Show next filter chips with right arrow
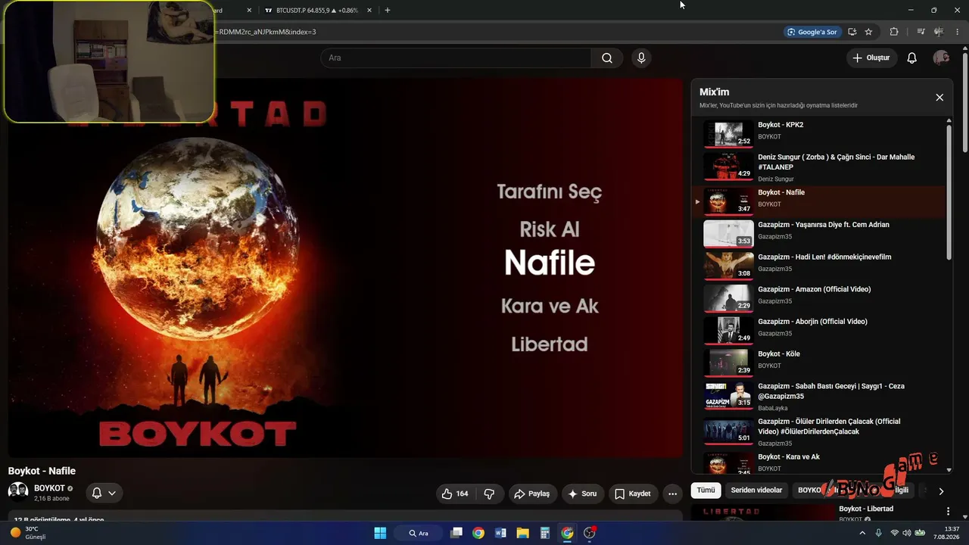This screenshot has height=545, width=969. tap(941, 490)
